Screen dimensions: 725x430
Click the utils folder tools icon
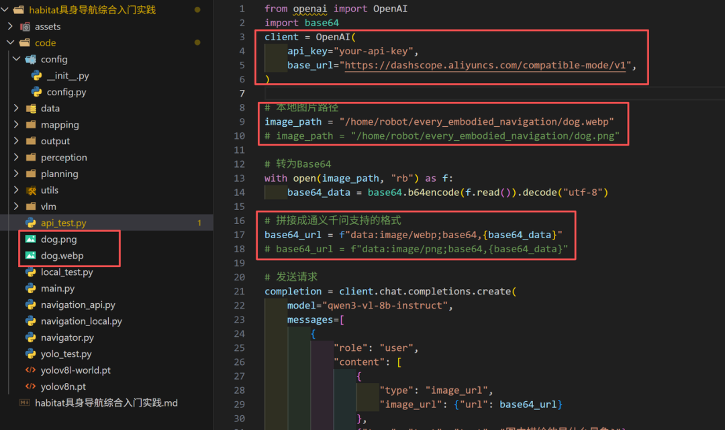pos(31,191)
